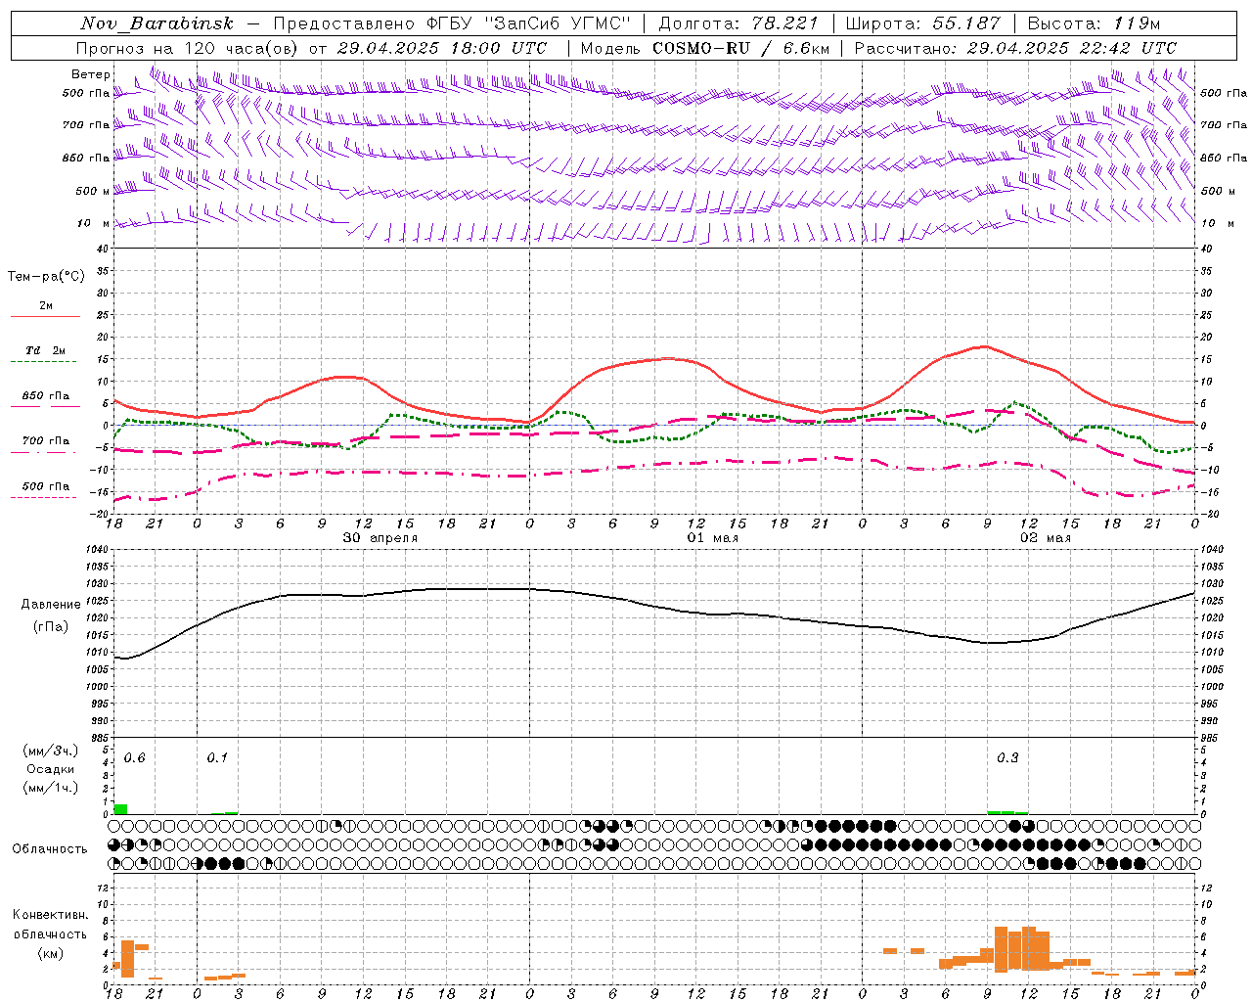Viewport: 1252px width, 1002px height.
Task: Click the "01 мая" date label
Action: tap(712, 538)
